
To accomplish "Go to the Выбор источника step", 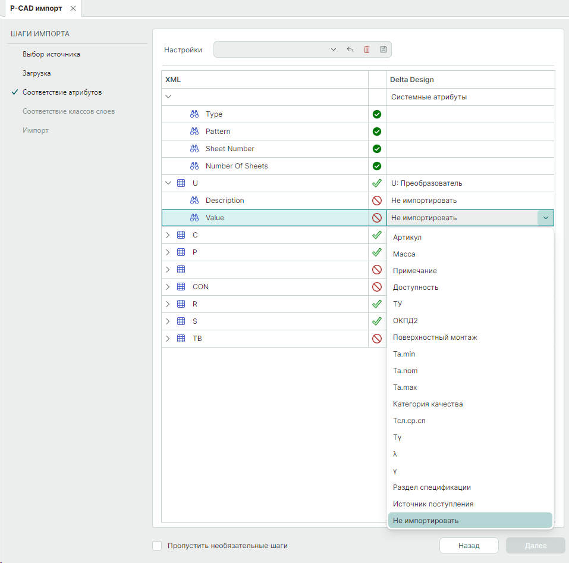I will [51, 54].
